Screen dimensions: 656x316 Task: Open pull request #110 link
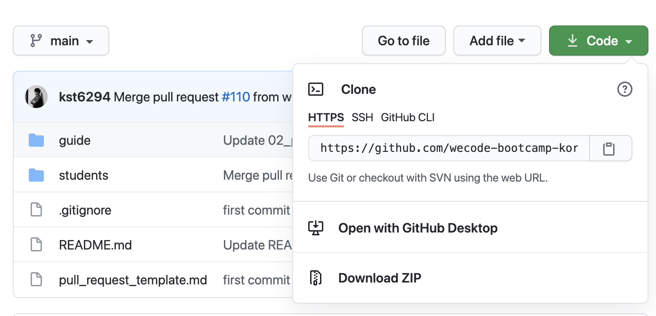click(236, 97)
